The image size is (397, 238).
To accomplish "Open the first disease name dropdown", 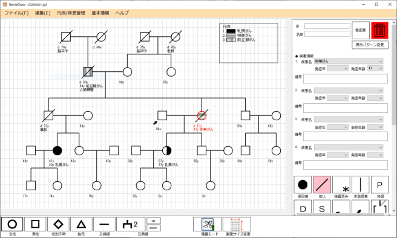I will [x=349, y=61].
